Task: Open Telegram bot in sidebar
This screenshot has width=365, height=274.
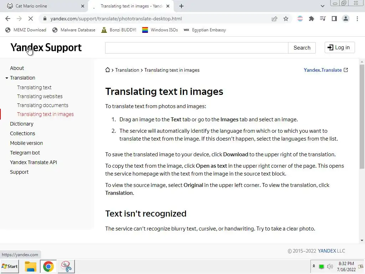Action: pos(25,153)
